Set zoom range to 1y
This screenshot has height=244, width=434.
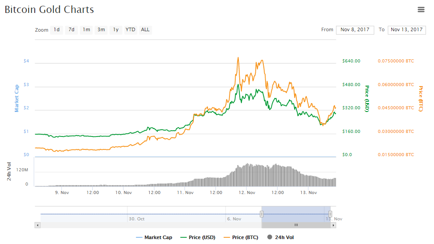[x=116, y=29]
